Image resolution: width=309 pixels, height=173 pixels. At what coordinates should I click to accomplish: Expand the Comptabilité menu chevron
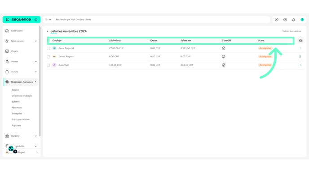tap(36, 146)
